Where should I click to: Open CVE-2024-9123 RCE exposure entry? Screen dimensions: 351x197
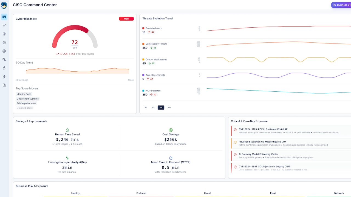coord(291,131)
